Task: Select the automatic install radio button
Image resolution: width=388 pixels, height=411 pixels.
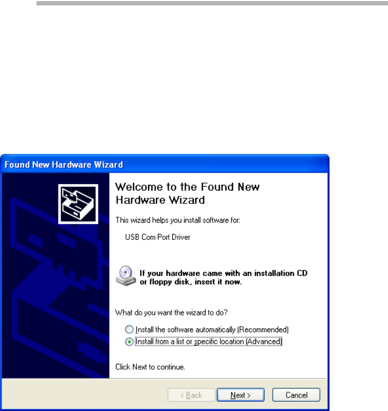Action: click(x=129, y=329)
